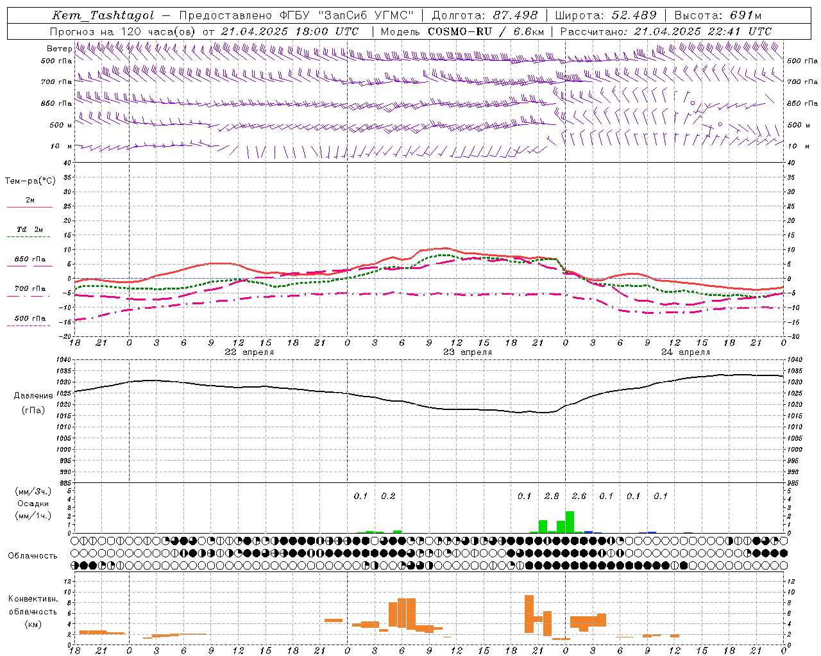Select the 24 апреля date label
Screen dimensions: 821x656
686,352
